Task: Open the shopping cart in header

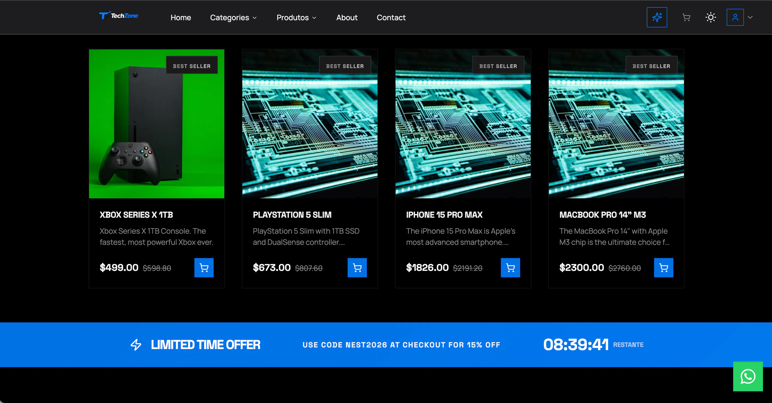Action: pyautogui.click(x=686, y=17)
